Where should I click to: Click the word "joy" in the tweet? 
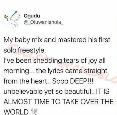92,61
